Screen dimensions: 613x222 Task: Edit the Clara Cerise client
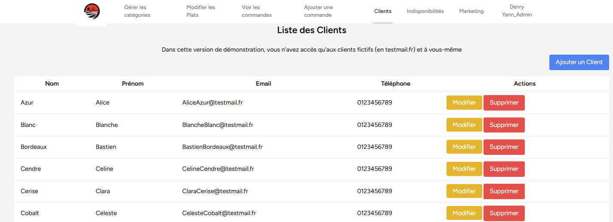[x=464, y=191]
